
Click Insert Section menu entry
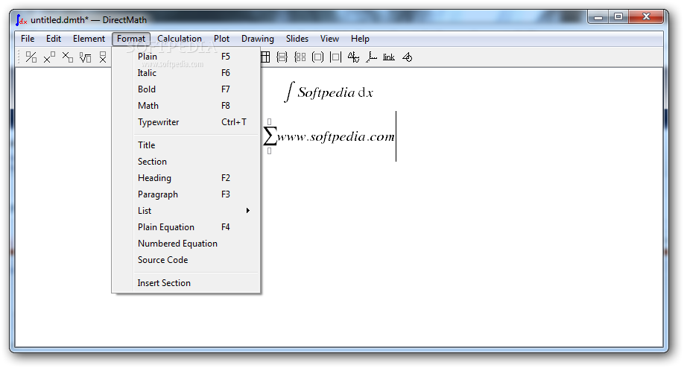click(186, 283)
